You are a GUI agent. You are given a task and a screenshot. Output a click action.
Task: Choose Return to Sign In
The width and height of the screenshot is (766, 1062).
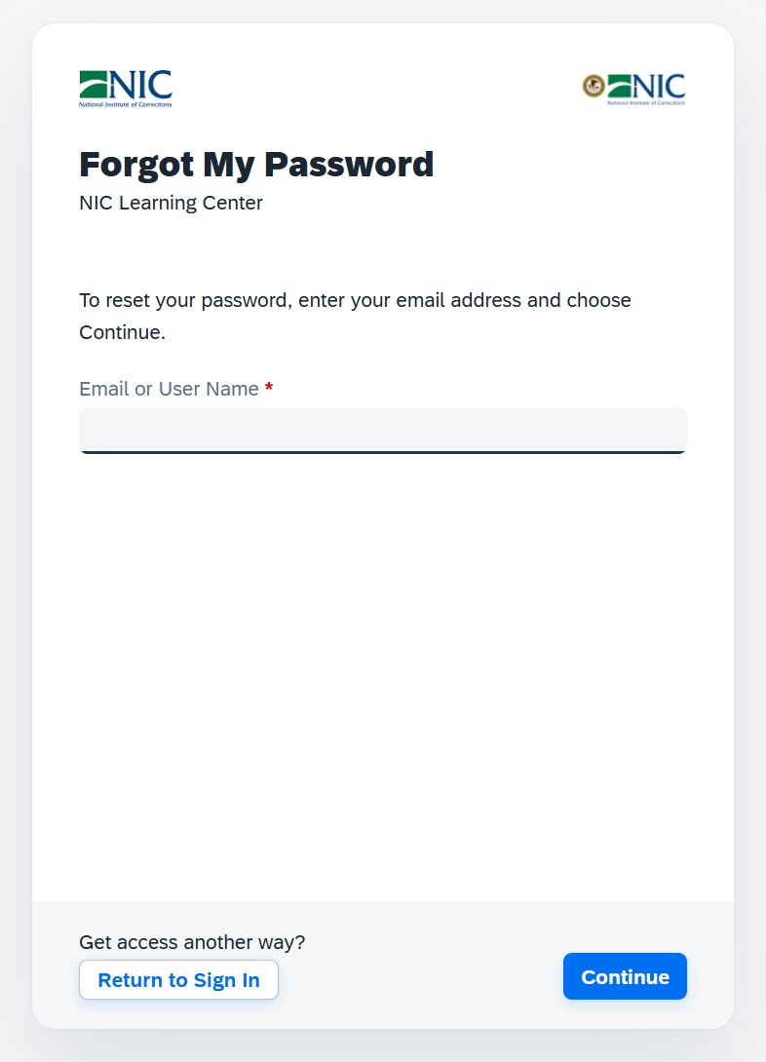(x=178, y=979)
